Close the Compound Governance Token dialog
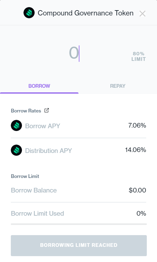The height and width of the screenshot is (262, 157). tap(142, 14)
